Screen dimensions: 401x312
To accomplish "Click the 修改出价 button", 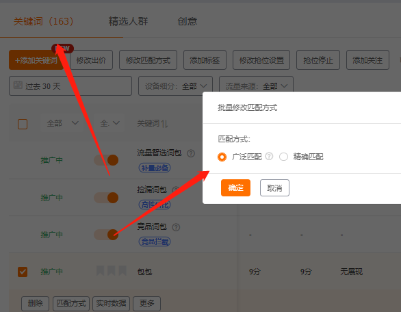I will click(x=91, y=60).
